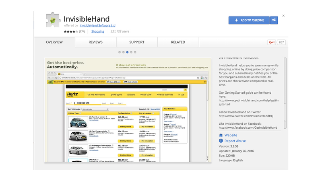Image resolution: width=322 pixels, height=181 pixels.
Task: Click the star rating icons
Action: [x=71, y=31]
